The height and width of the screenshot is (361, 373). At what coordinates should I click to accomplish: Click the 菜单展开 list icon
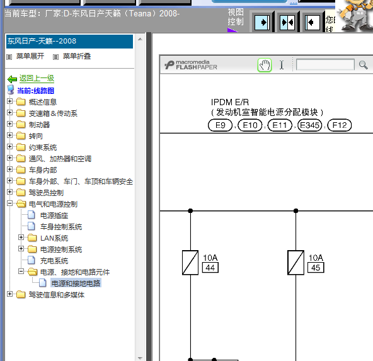(x=9, y=57)
